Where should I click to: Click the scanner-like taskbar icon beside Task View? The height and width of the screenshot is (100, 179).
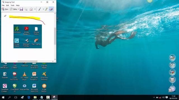point(22,97)
